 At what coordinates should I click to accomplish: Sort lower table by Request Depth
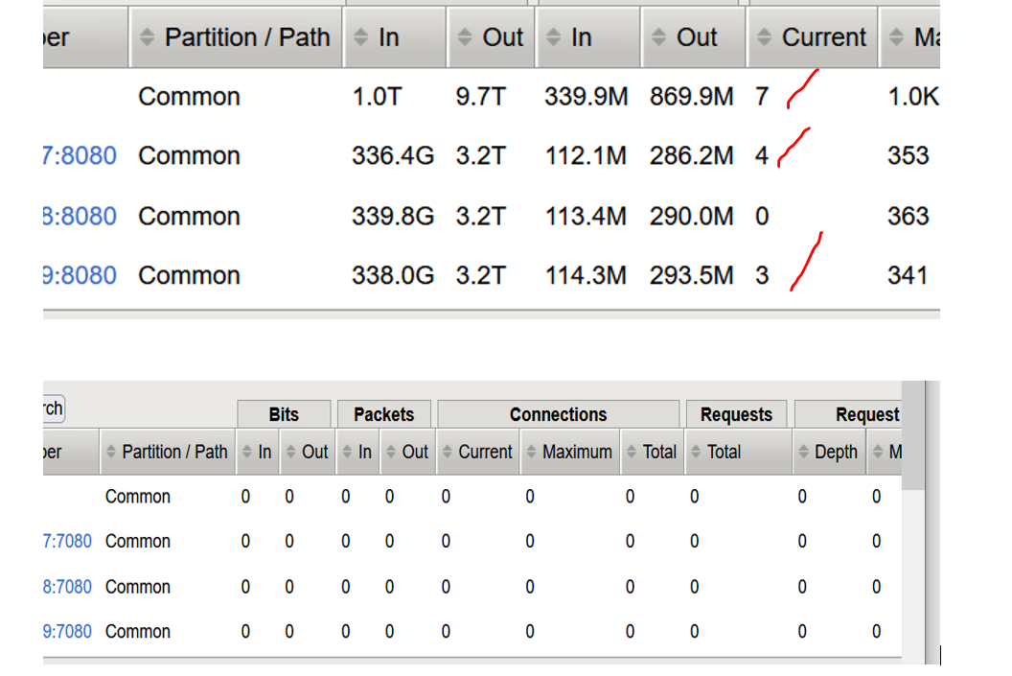click(x=828, y=452)
